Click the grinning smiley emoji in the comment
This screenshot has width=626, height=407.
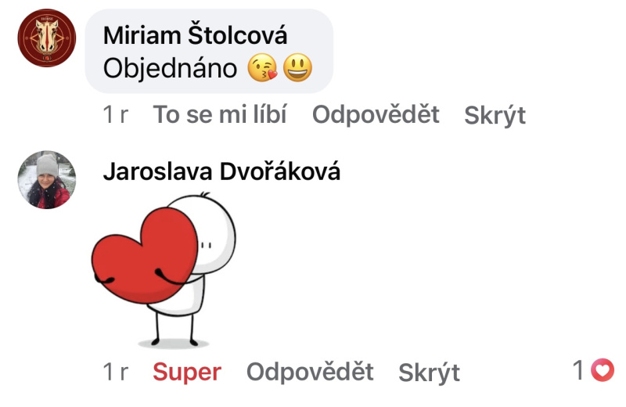[297, 67]
